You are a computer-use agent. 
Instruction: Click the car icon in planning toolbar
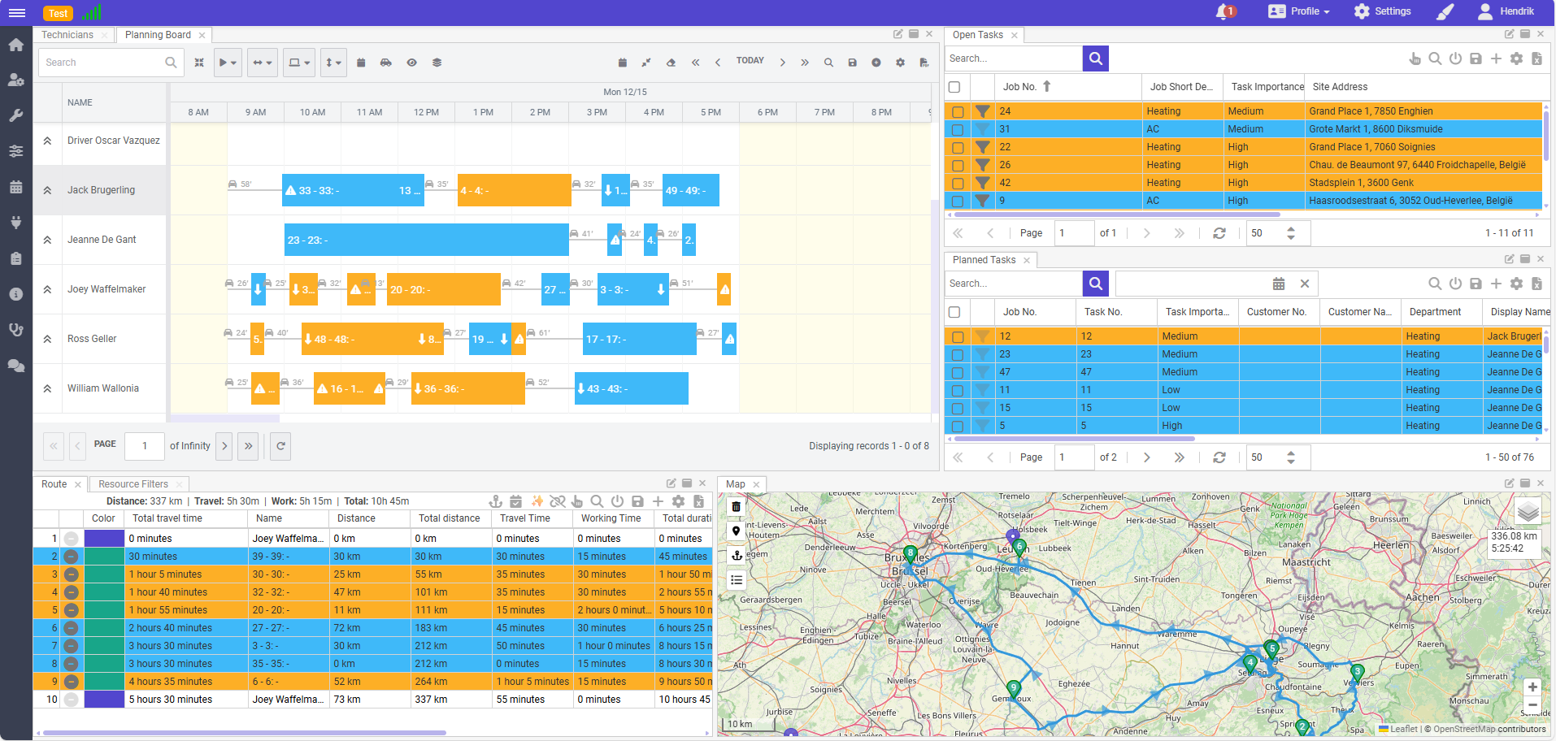point(386,63)
